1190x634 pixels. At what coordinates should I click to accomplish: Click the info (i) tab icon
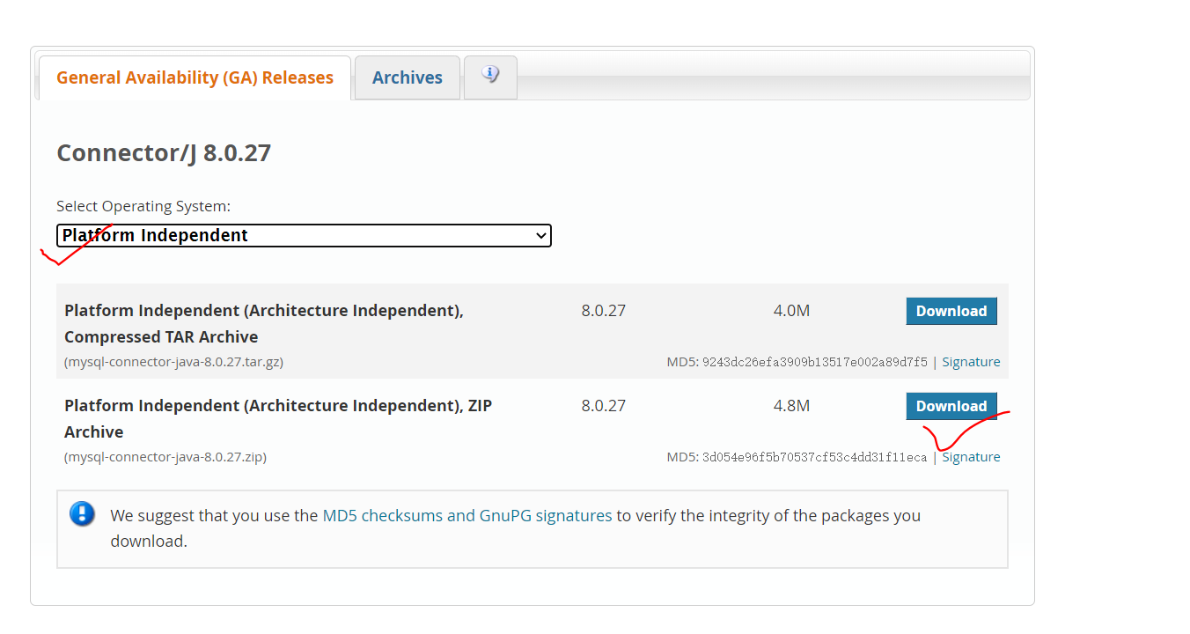(x=490, y=76)
